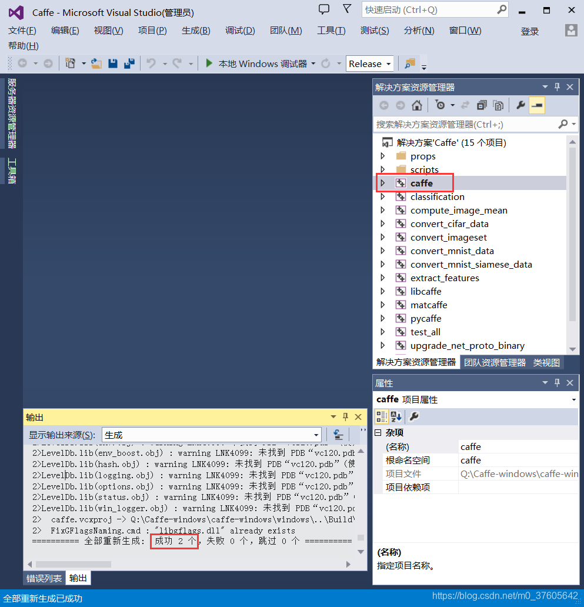
Task: Click the Collapse All icon in Solution Explorer
Action: coord(482,105)
